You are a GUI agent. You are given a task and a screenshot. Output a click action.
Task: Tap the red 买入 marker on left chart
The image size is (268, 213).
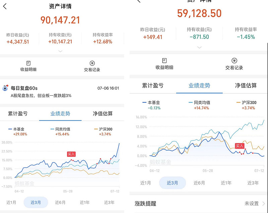[71, 154]
